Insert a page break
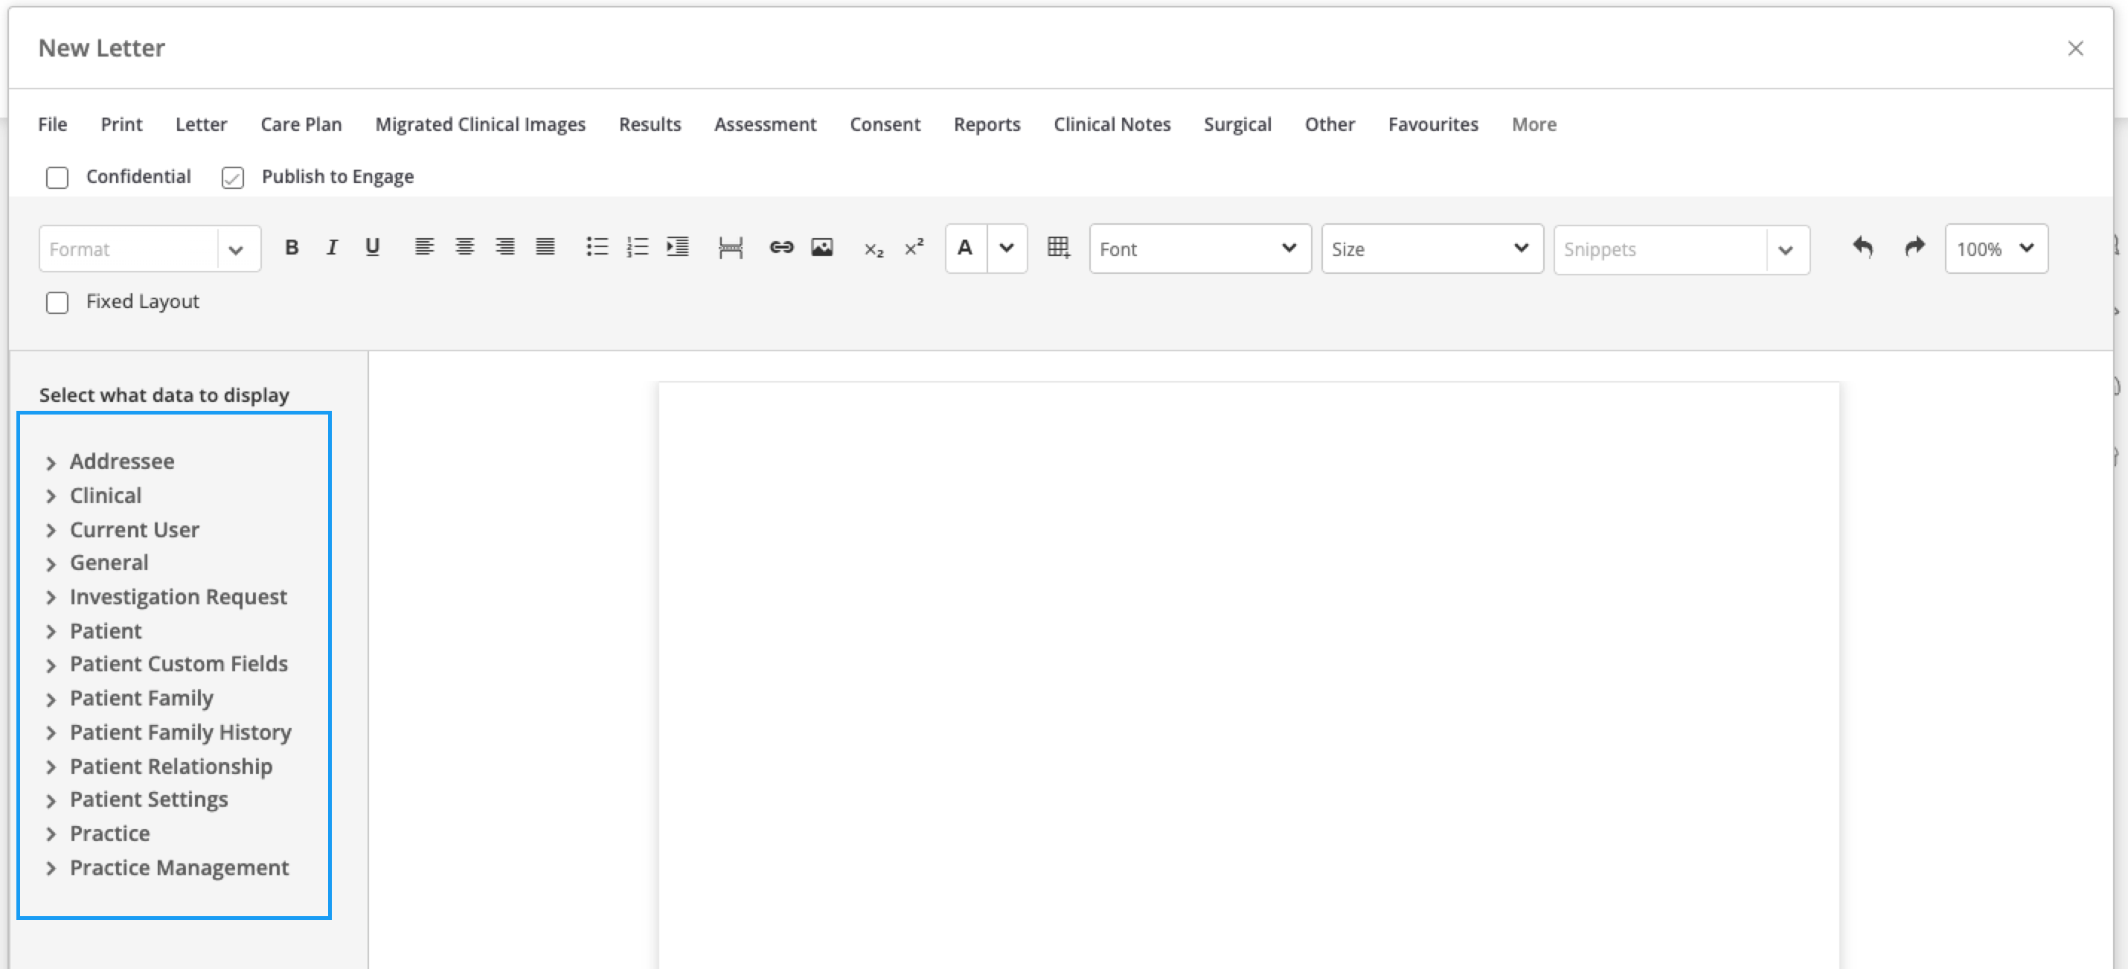Viewport: 2128px width, 969px height. coord(731,248)
